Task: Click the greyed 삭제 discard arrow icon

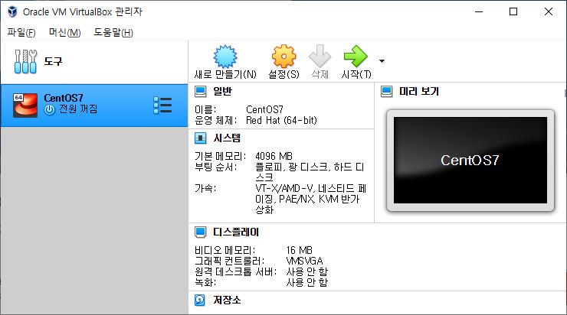Action: pyautogui.click(x=320, y=57)
